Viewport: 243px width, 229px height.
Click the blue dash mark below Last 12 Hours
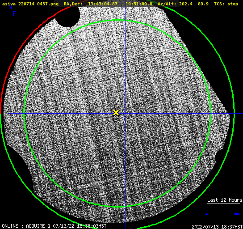237,214
